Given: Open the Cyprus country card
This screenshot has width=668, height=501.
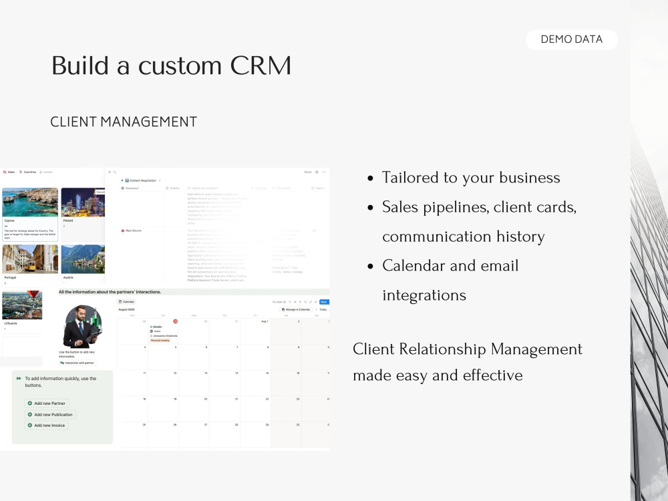Looking at the screenshot, I should coord(30,214).
